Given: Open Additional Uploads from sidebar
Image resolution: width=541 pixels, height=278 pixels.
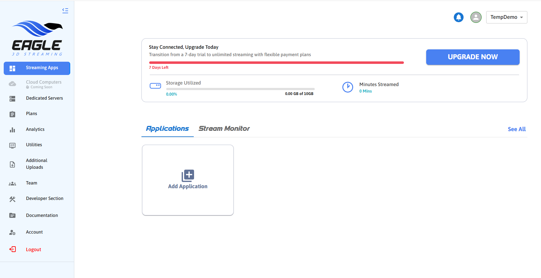Looking at the screenshot, I should coord(37,164).
